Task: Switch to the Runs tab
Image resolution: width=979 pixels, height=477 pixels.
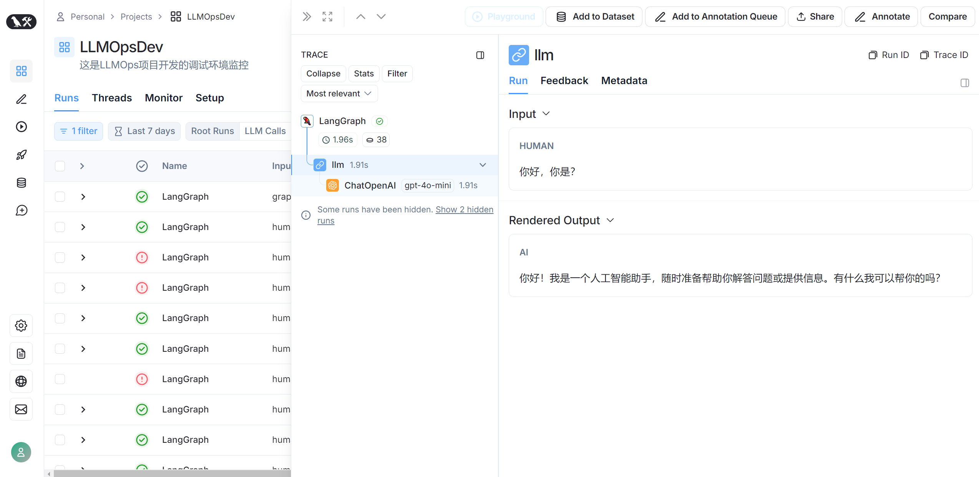Action: pyautogui.click(x=66, y=98)
